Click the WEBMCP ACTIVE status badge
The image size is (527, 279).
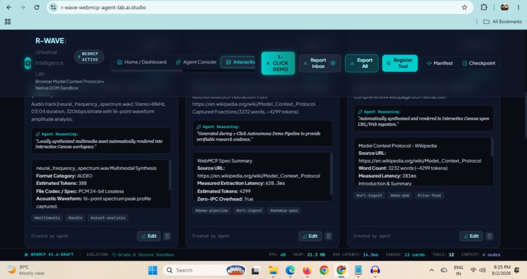click(x=89, y=57)
